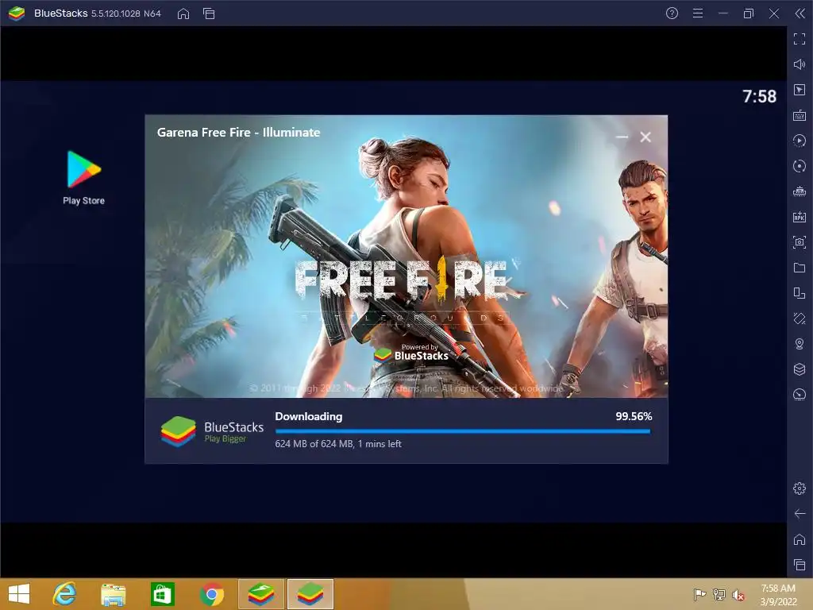Open the set location pin icon

800,344
